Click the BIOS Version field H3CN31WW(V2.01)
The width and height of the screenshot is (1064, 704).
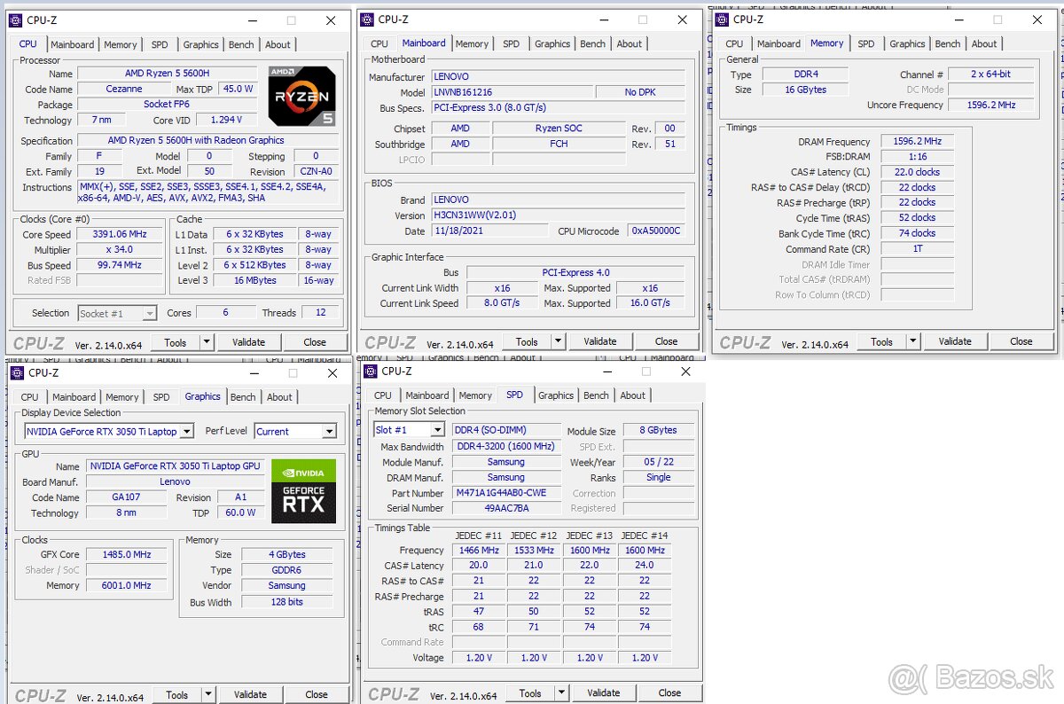point(559,215)
